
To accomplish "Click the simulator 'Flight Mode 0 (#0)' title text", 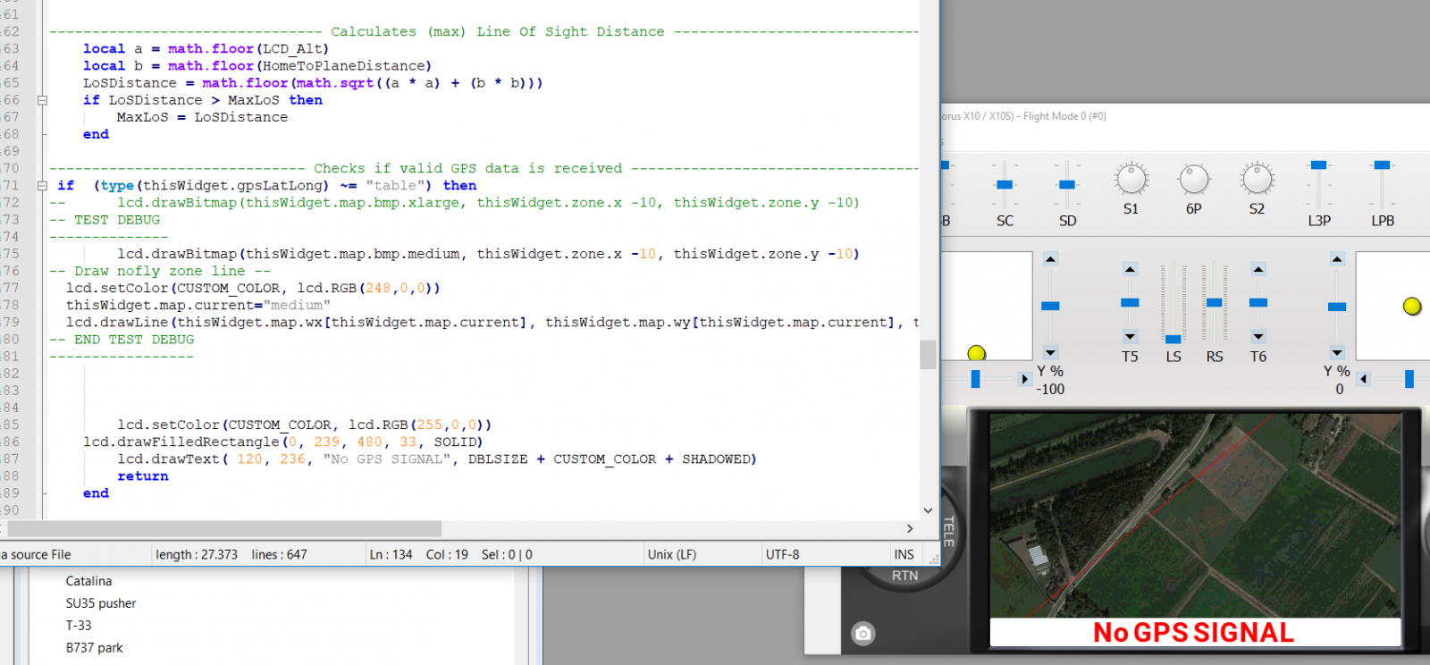I will (x=1064, y=116).
